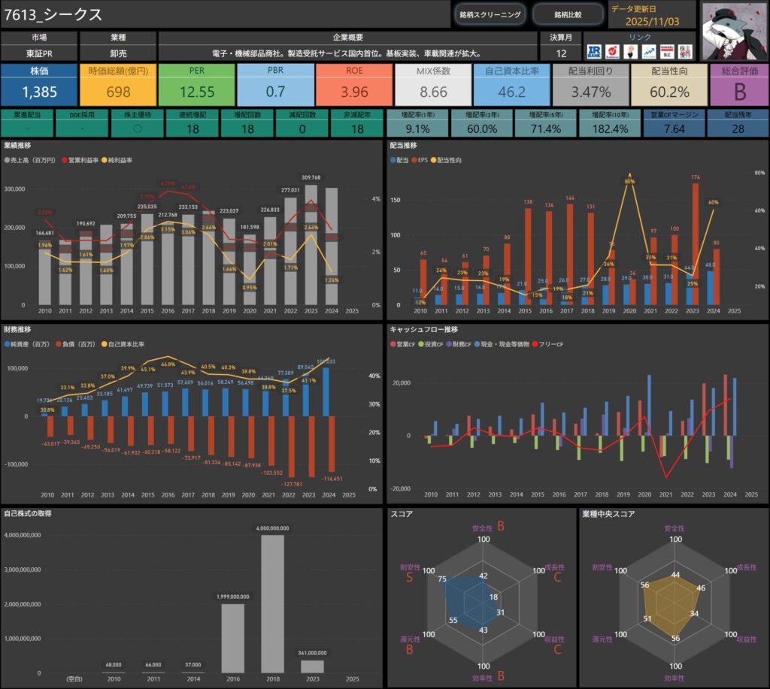Open the IR BANK link icon
Image resolution: width=770 pixels, height=689 pixels.
click(x=596, y=50)
